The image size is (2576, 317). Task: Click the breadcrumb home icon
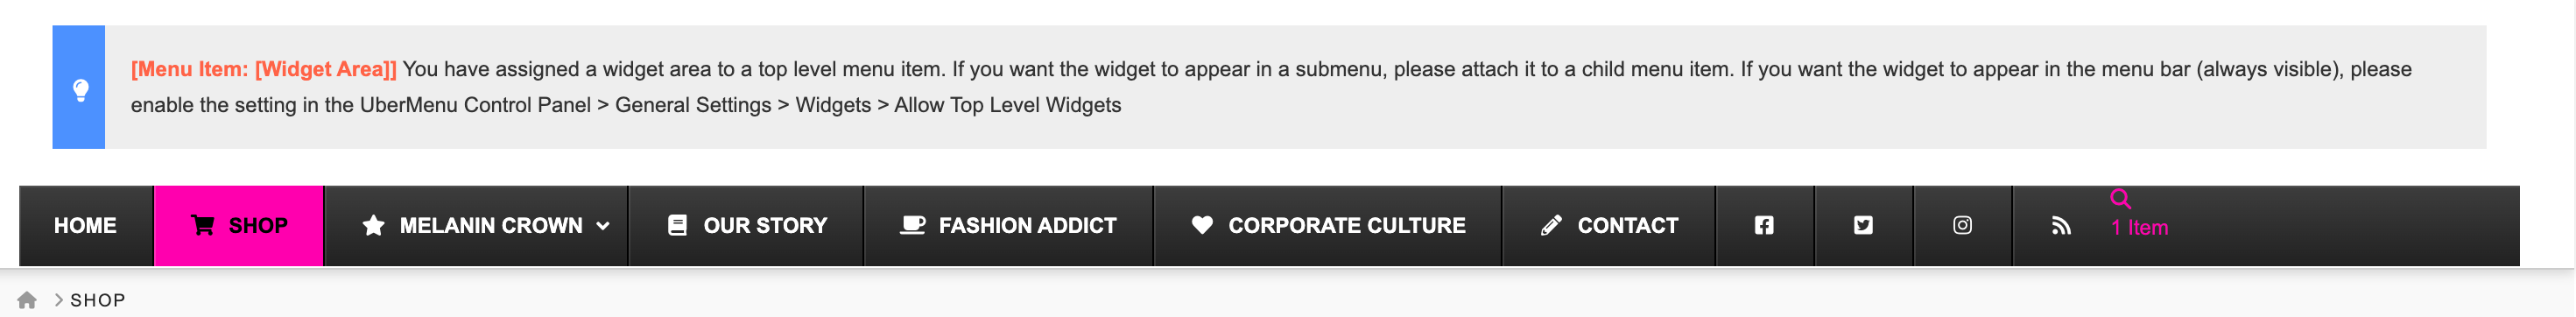[x=27, y=300]
